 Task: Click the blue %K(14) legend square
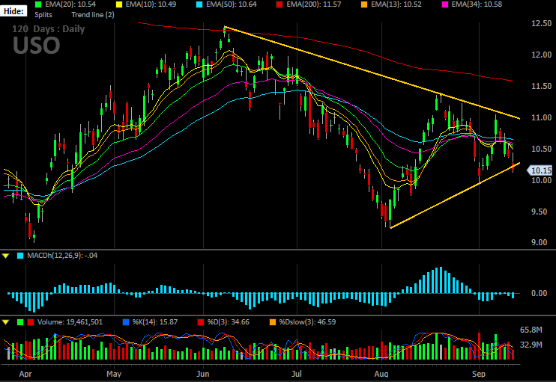tap(126, 322)
